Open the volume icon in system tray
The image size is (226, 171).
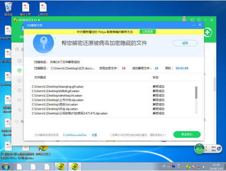[x=204, y=167]
